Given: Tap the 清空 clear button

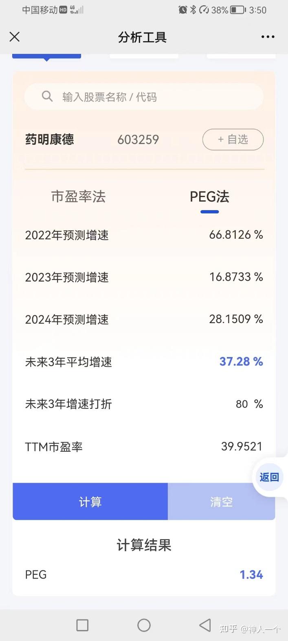Looking at the screenshot, I should click(221, 501).
